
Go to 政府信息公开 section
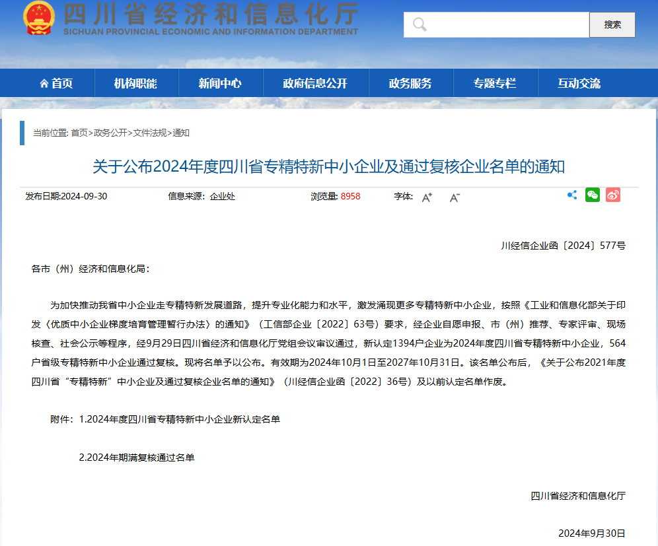coord(315,83)
